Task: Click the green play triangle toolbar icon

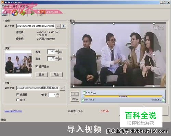Action: point(32,13)
